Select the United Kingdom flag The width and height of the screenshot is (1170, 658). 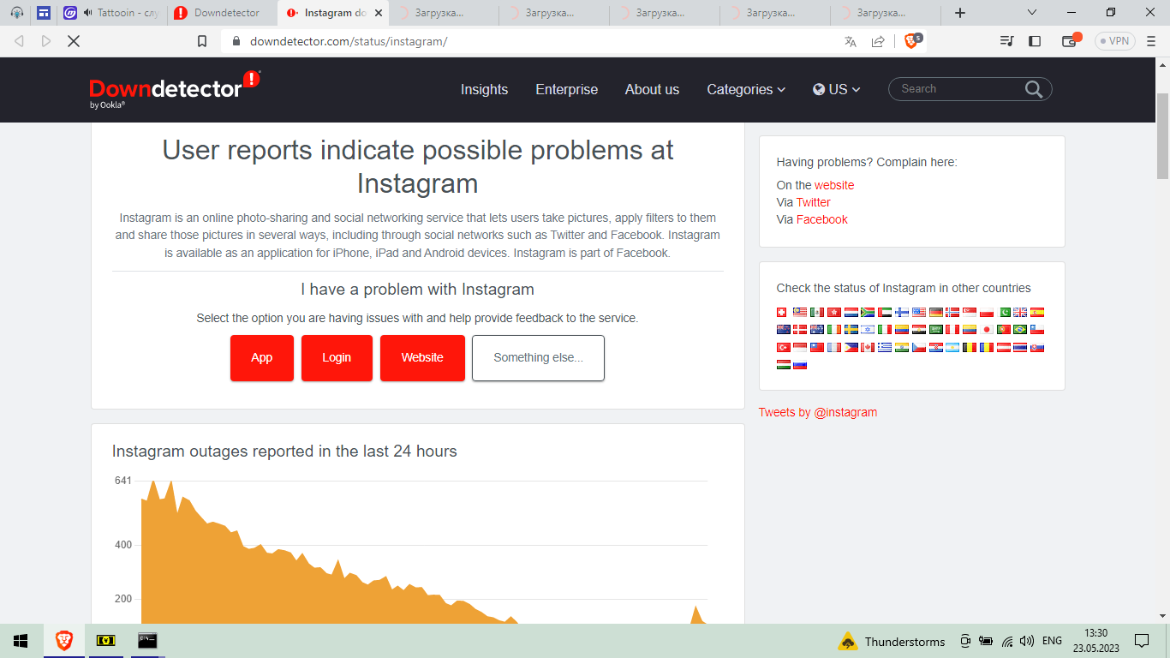(1020, 313)
